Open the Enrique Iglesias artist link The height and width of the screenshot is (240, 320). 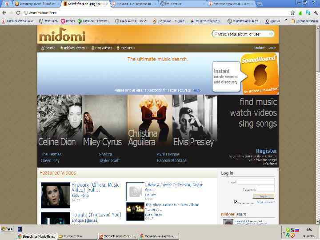tap(84, 220)
